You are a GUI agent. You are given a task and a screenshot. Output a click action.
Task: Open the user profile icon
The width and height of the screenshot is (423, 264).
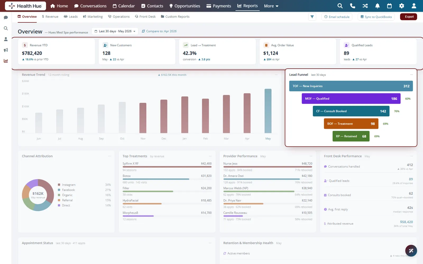pyautogui.click(x=414, y=6)
